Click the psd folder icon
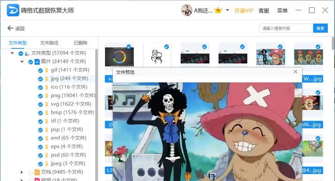335x181 pixels. (47, 155)
